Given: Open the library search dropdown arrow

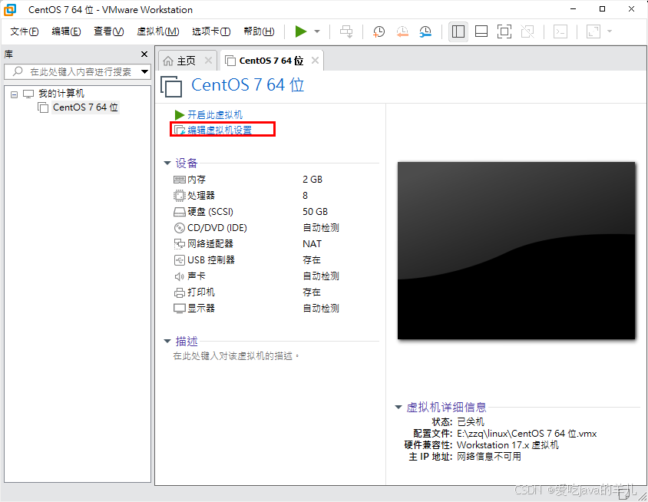Looking at the screenshot, I should click(144, 72).
